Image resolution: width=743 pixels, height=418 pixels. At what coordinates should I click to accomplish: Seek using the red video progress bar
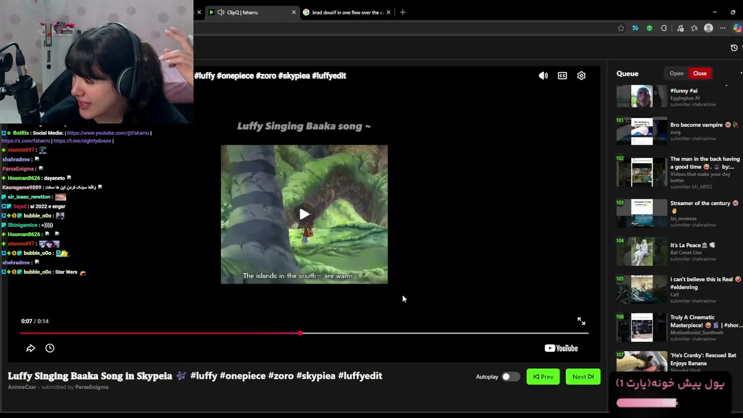point(304,333)
